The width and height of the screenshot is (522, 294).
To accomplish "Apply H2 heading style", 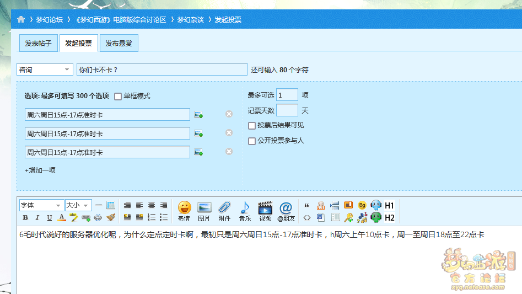I will click(x=390, y=218).
